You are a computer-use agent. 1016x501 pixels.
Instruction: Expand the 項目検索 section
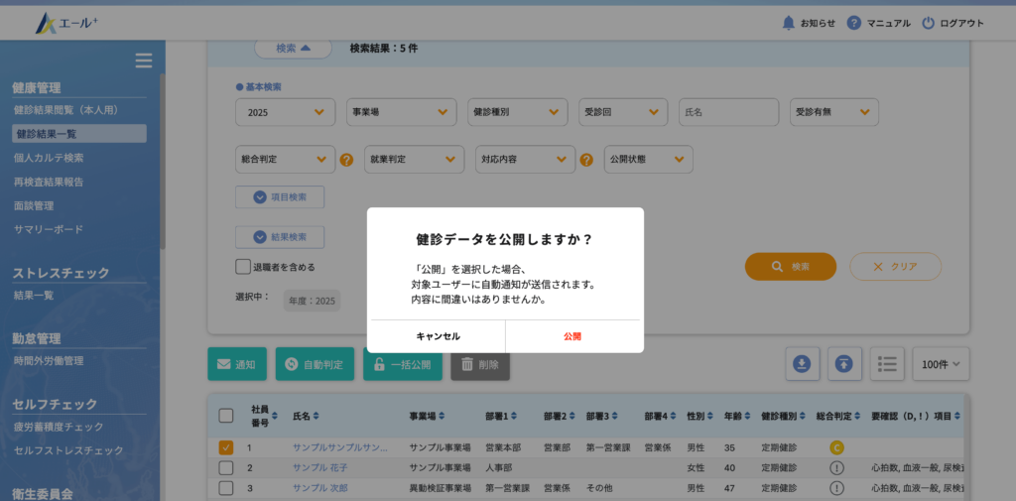pyautogui.click(x=280, y=196)
